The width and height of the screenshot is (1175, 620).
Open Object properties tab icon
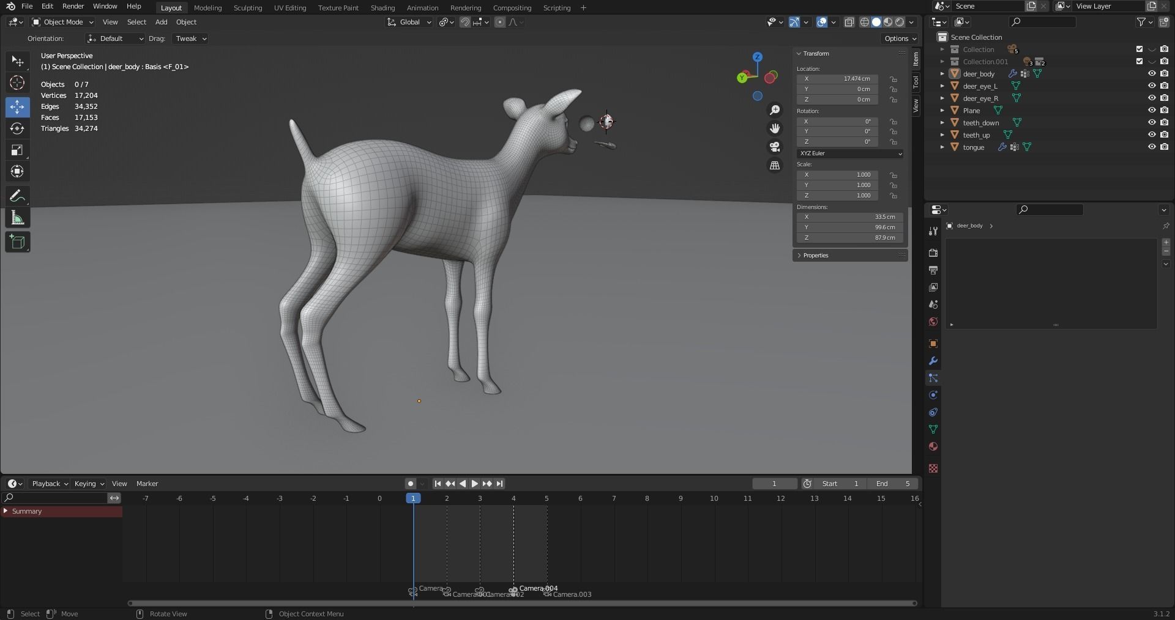(x=933, y=344)
